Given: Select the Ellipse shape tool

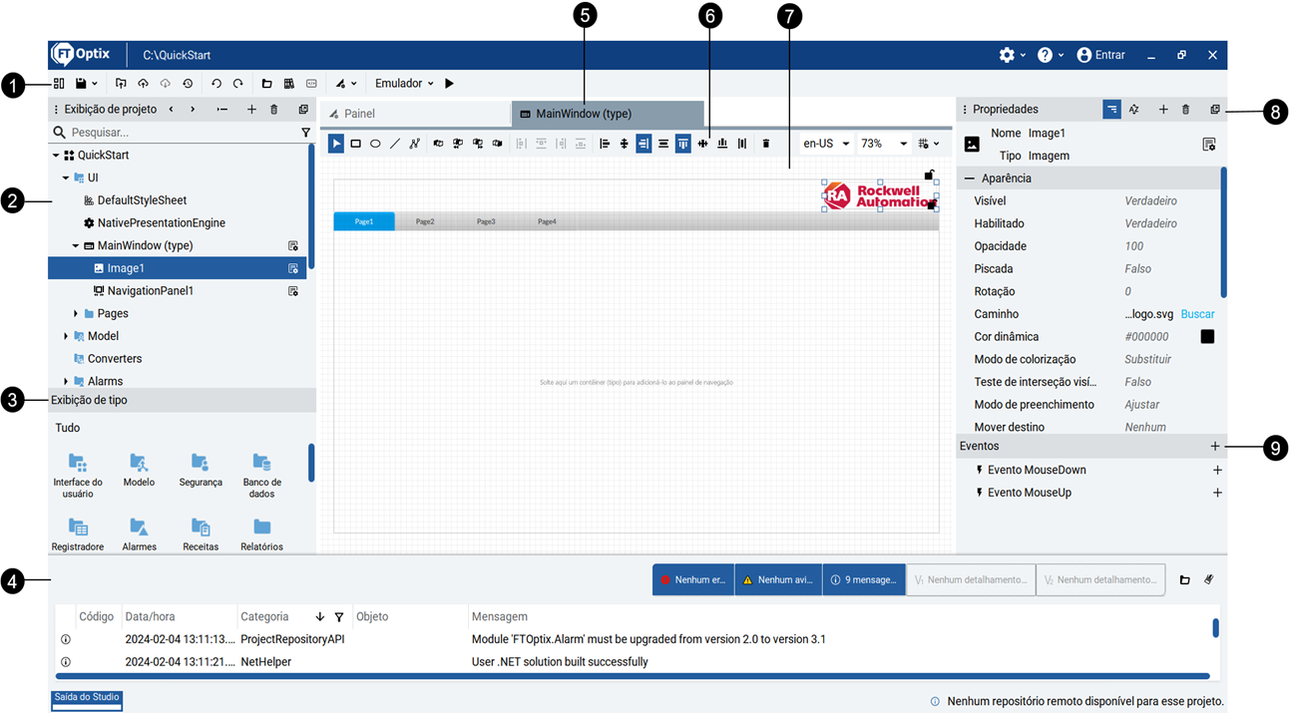Looking at the screenshot, I should point(375,143).
